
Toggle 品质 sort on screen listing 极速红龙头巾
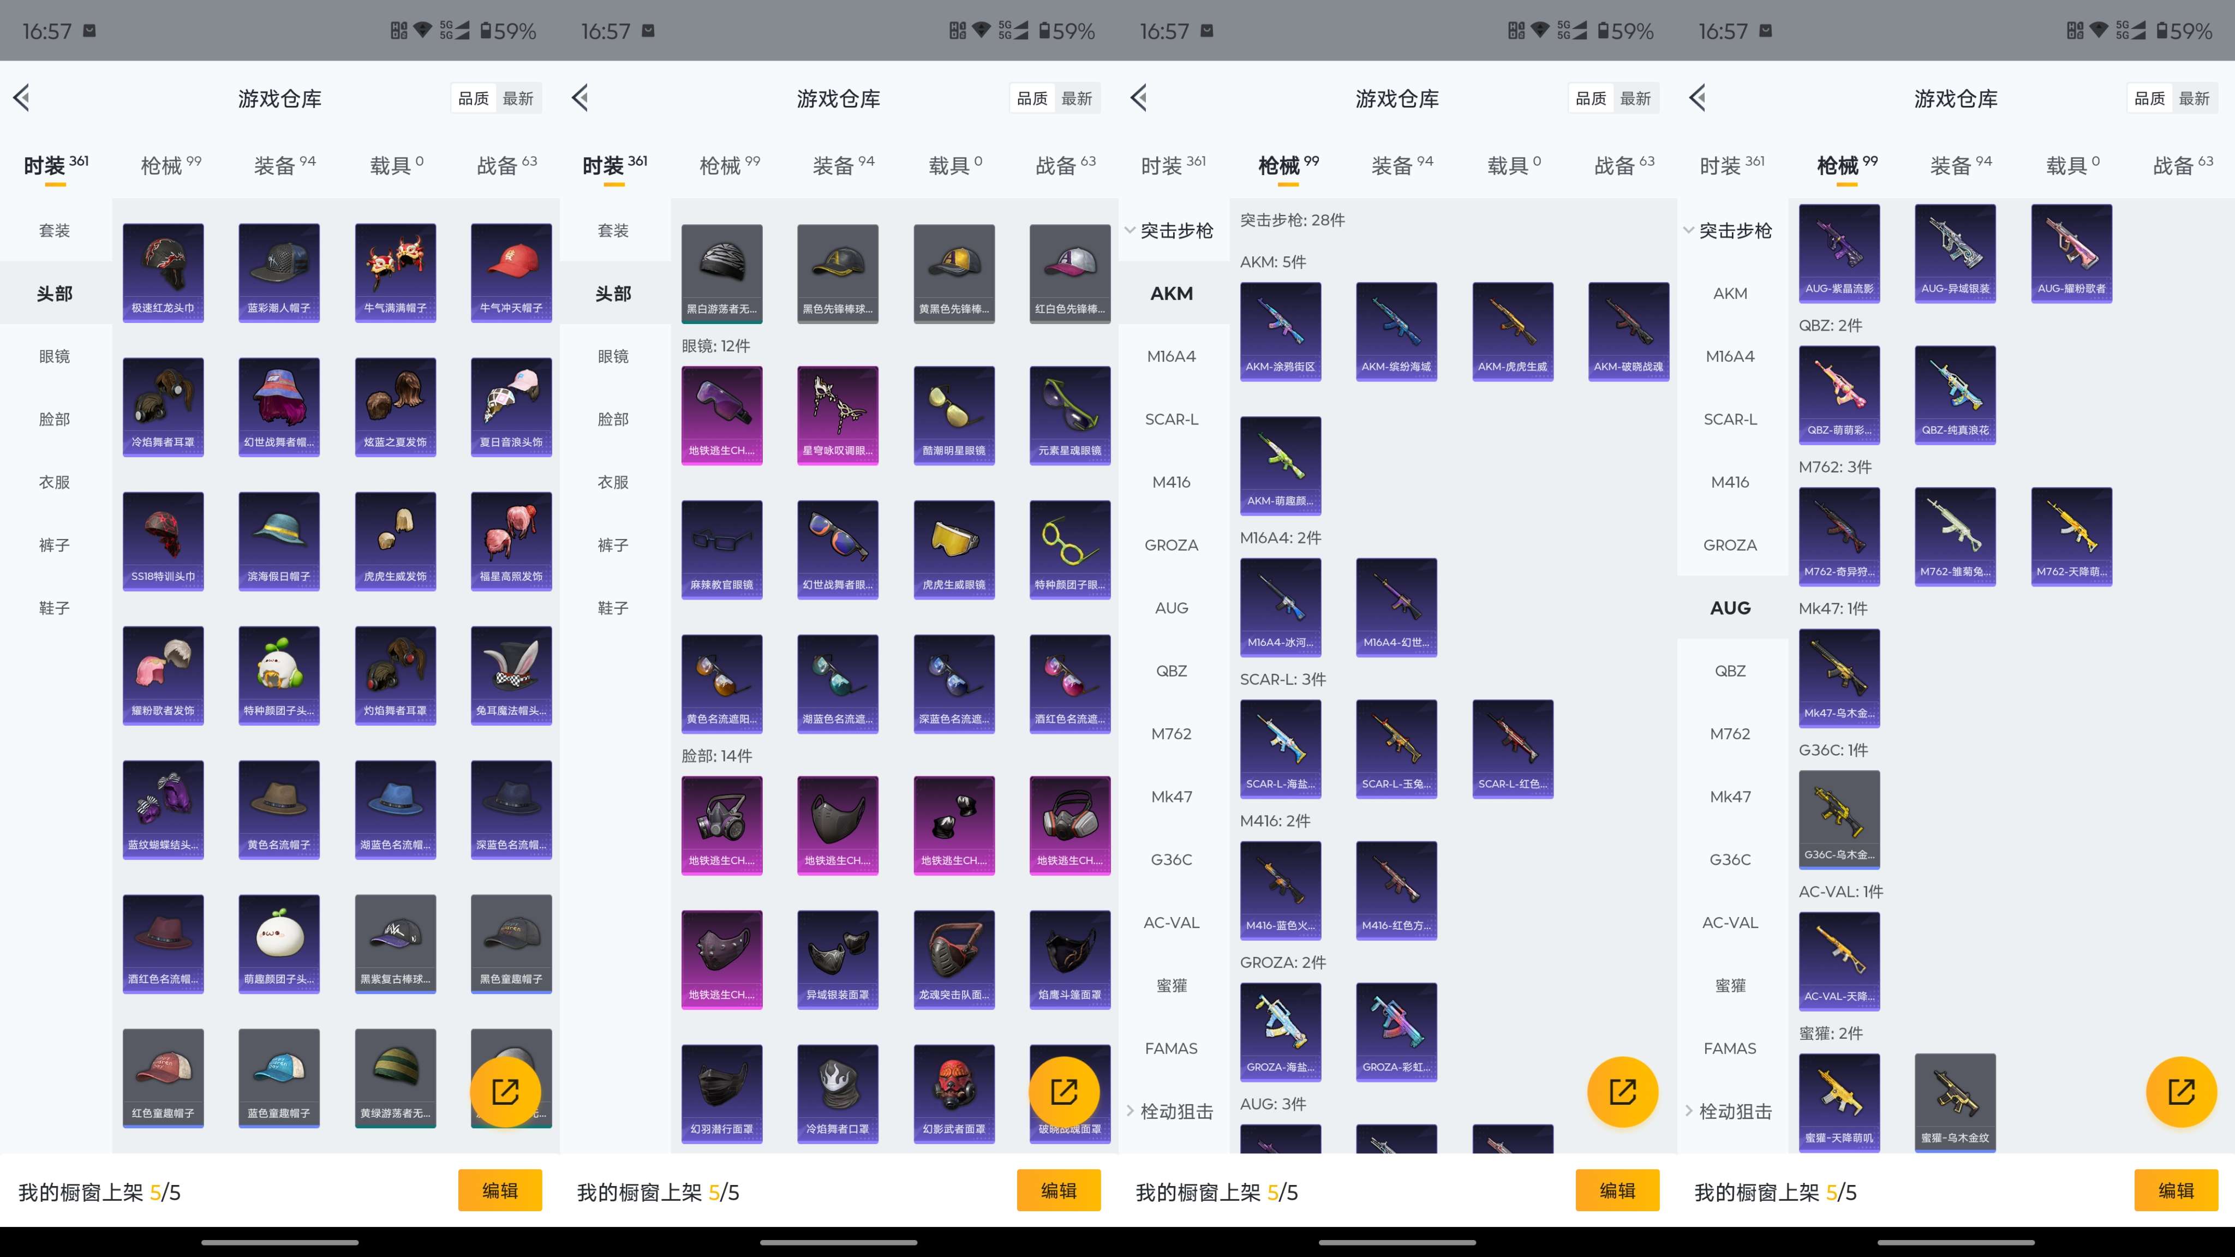point(474,99)
